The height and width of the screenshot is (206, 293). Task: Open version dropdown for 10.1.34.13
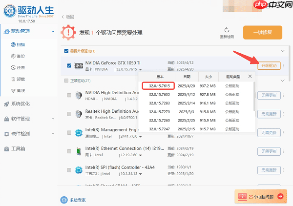tap(141, 174)
